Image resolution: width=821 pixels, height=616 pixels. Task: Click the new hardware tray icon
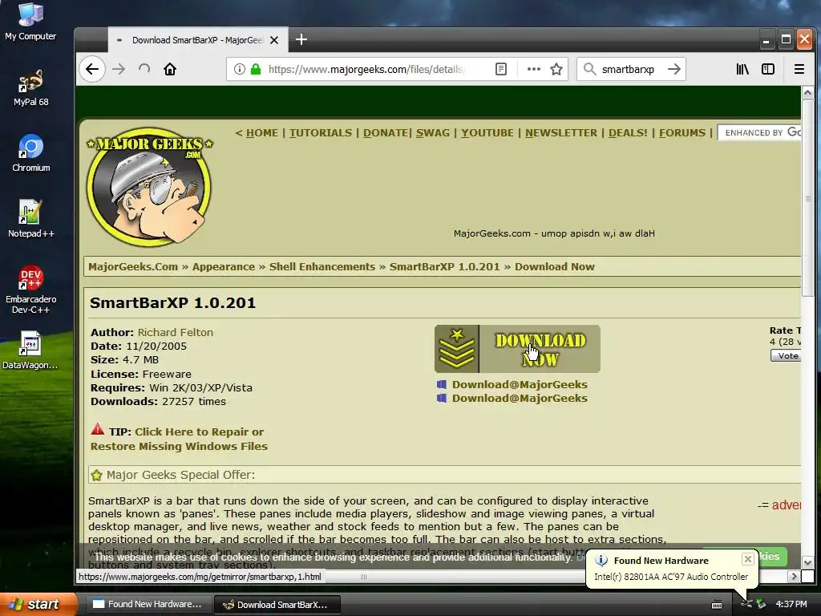746,604
